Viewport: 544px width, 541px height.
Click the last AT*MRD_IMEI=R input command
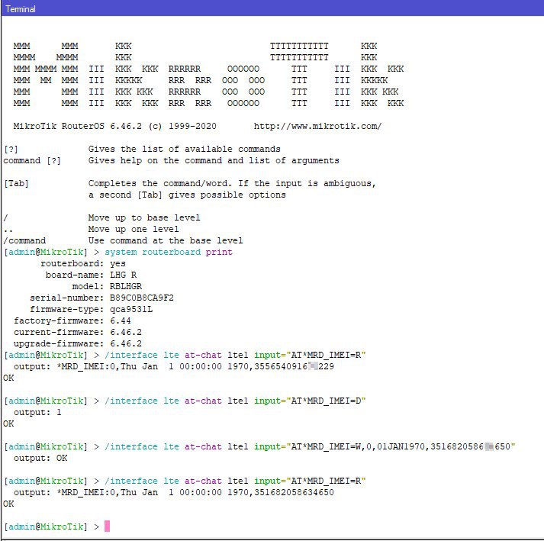(x=235, y=481)
